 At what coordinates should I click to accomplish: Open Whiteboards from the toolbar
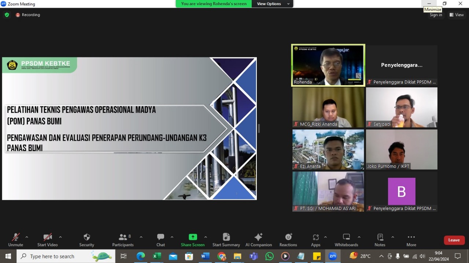(x=346, y=240)
